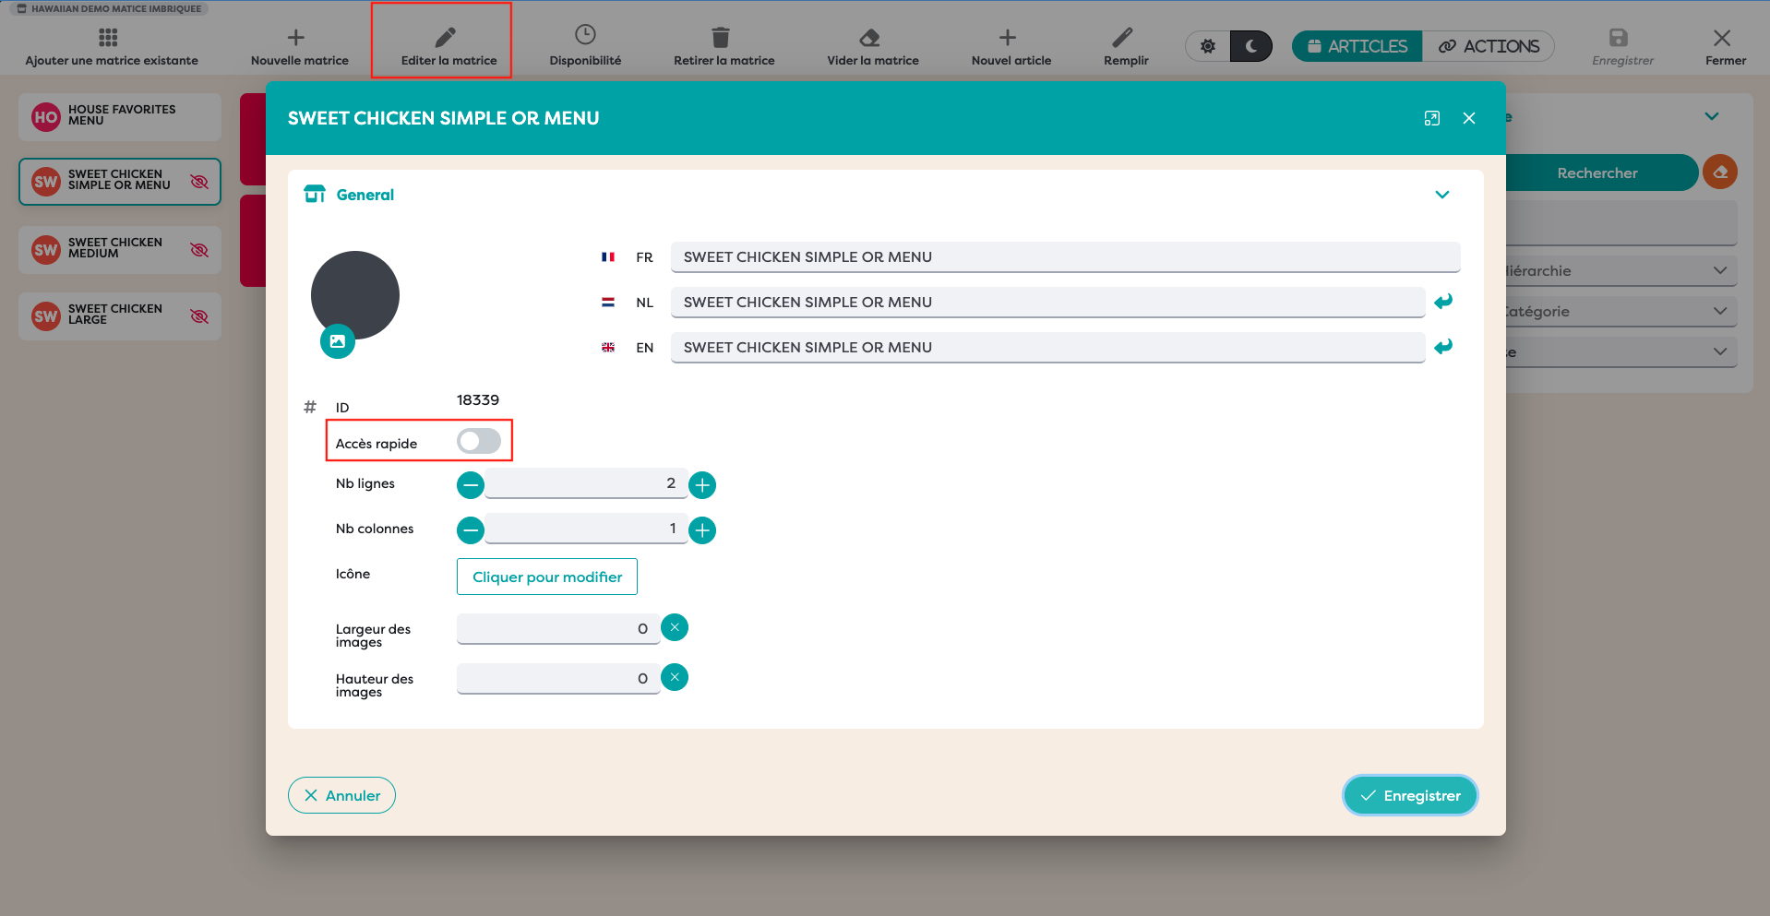This screenshot has height=916, width=1770.
Task: Click the Vider la matrice eraser icon
Action: tap(869, 38)
